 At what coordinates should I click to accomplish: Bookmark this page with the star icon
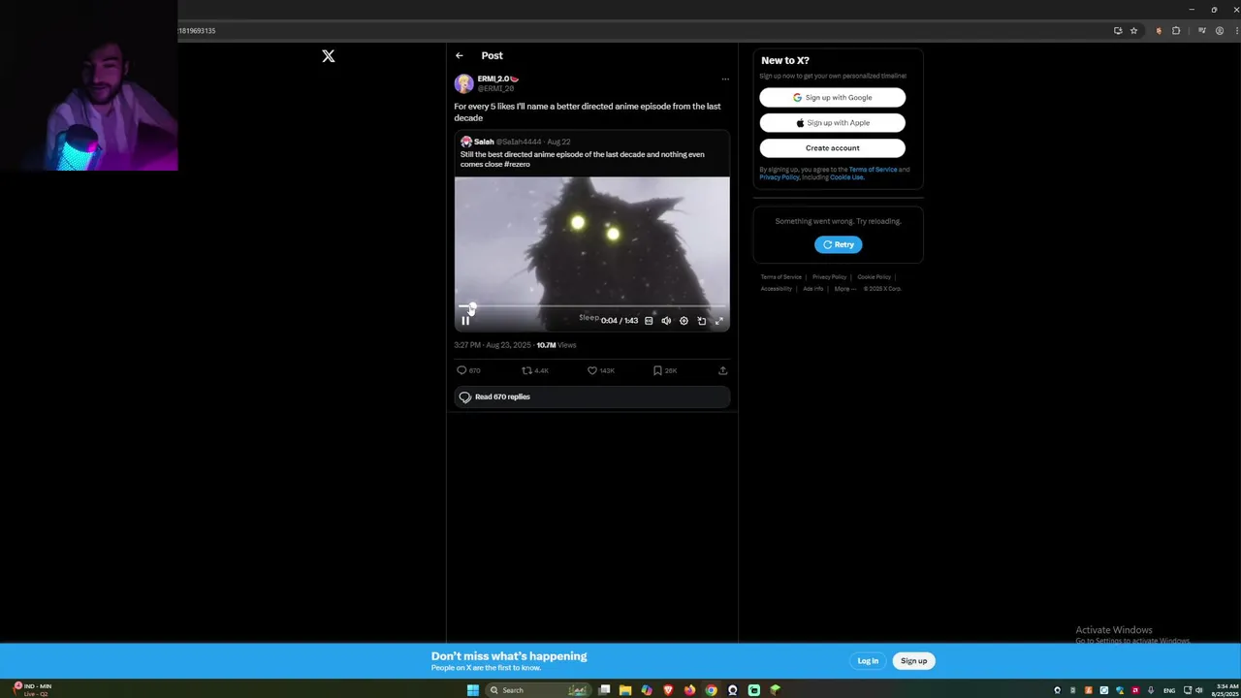(1133, 30)
